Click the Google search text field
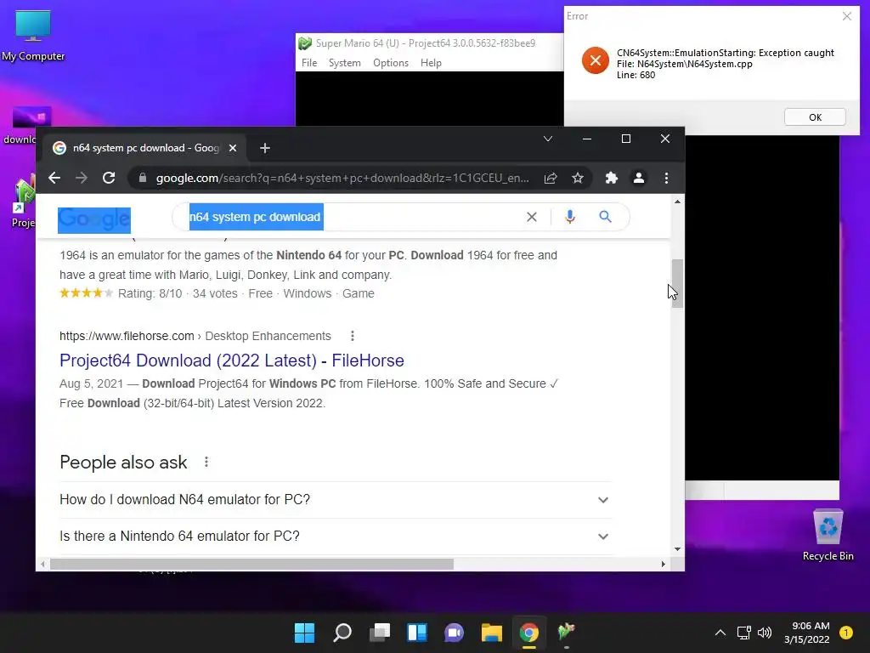 [x=355, y=217]
